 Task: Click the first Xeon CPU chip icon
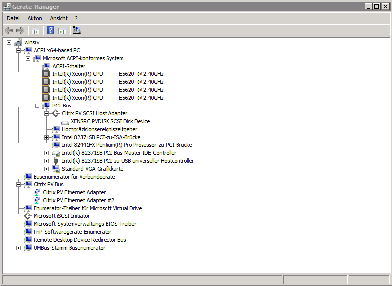tap(46, 74)
